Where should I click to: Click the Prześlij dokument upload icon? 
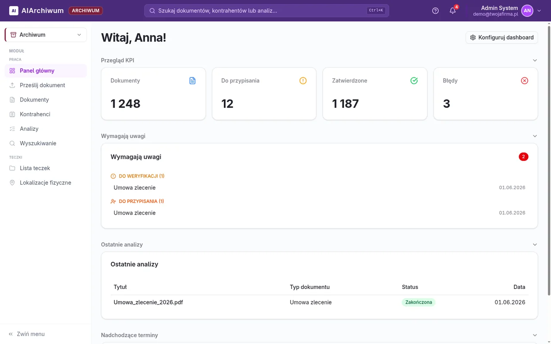pos(12,85)
